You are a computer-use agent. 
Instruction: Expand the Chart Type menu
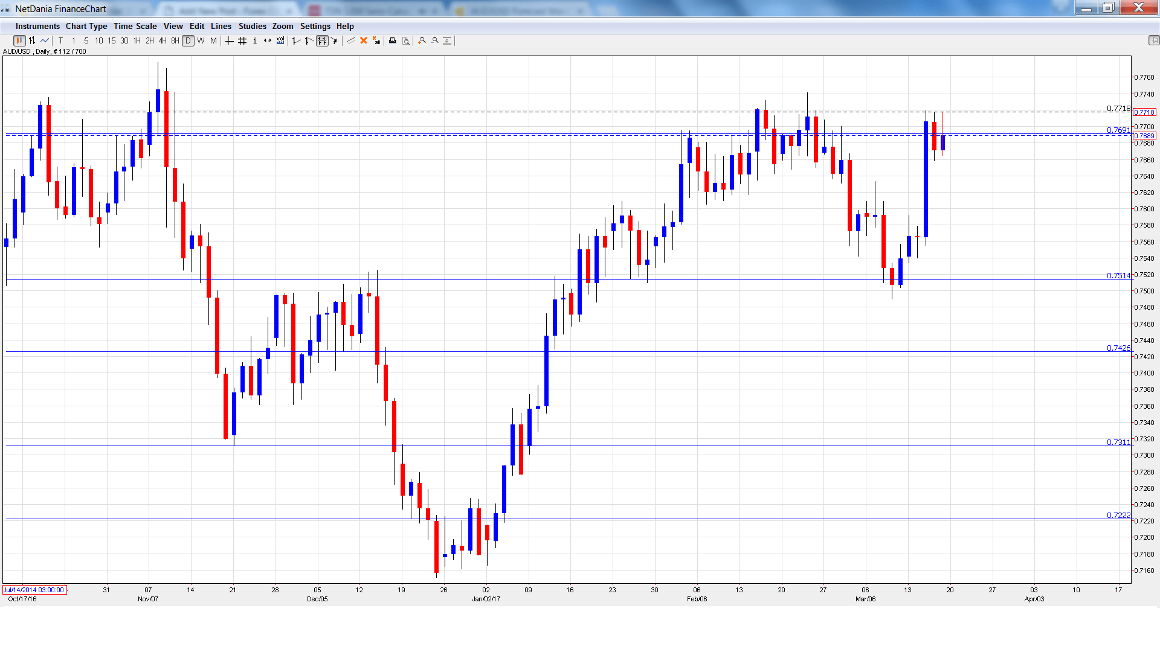86,26
